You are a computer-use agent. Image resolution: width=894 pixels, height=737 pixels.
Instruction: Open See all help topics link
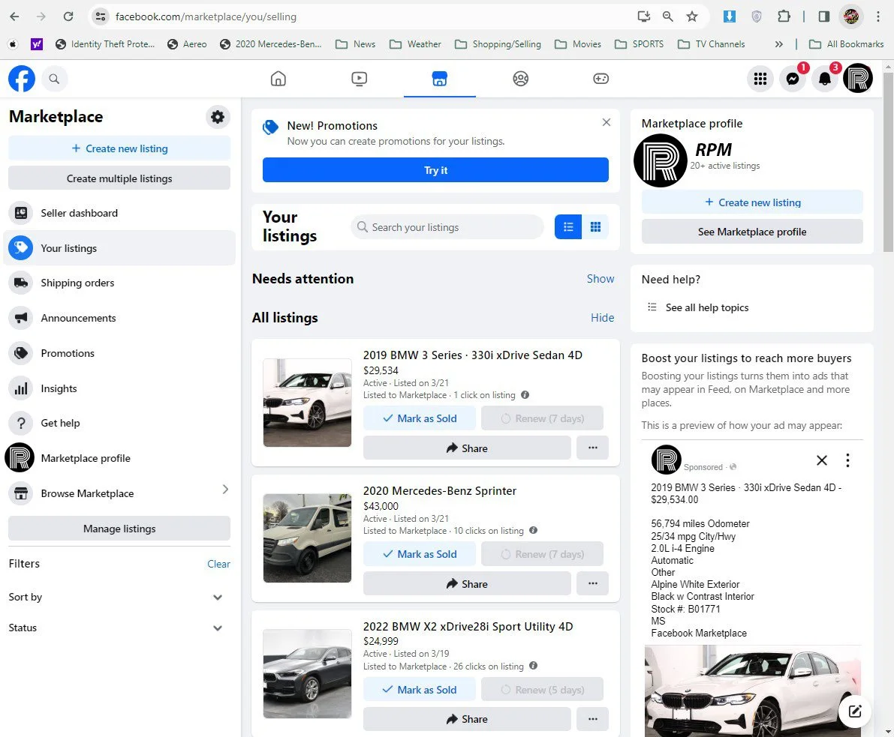coord(707,307)
